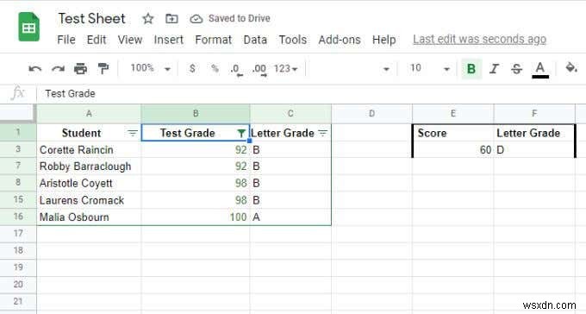Screen dimensions: 586x314
Task: Select the Laurens Cromack cell
Action: coord(89,200)
